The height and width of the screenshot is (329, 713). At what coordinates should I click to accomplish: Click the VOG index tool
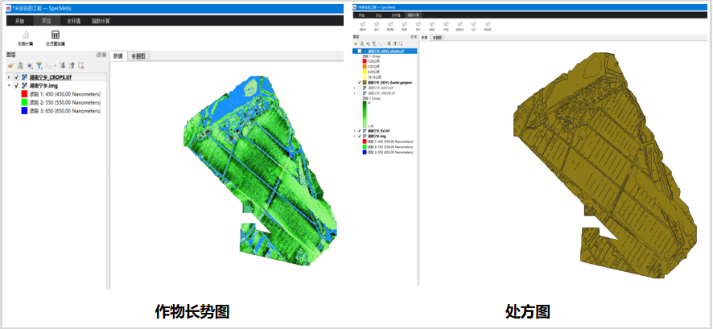coord(446,26)
